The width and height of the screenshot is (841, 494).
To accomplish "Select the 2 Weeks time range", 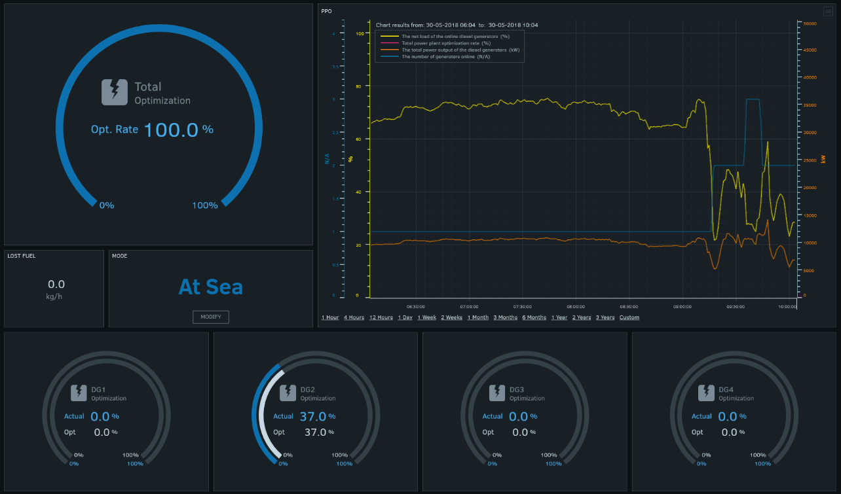I will pyautogui.click(x=451, y=317).
